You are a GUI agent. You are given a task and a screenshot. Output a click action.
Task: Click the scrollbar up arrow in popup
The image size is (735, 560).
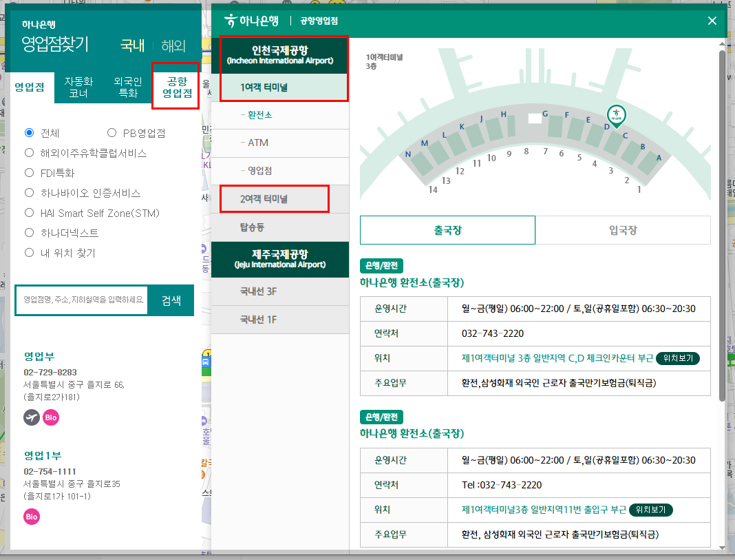click(723, 43)
